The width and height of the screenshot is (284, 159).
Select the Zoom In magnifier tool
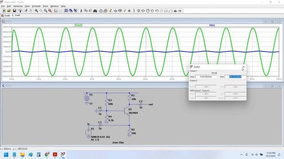(36, 11)
